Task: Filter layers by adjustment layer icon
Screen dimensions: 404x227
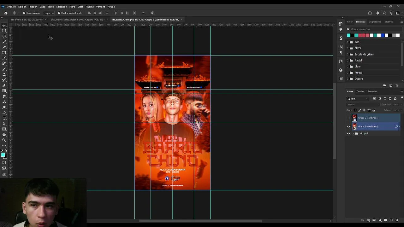Action: tap(380, 99)
